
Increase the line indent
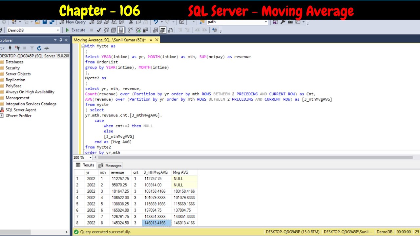pos(205,30)
